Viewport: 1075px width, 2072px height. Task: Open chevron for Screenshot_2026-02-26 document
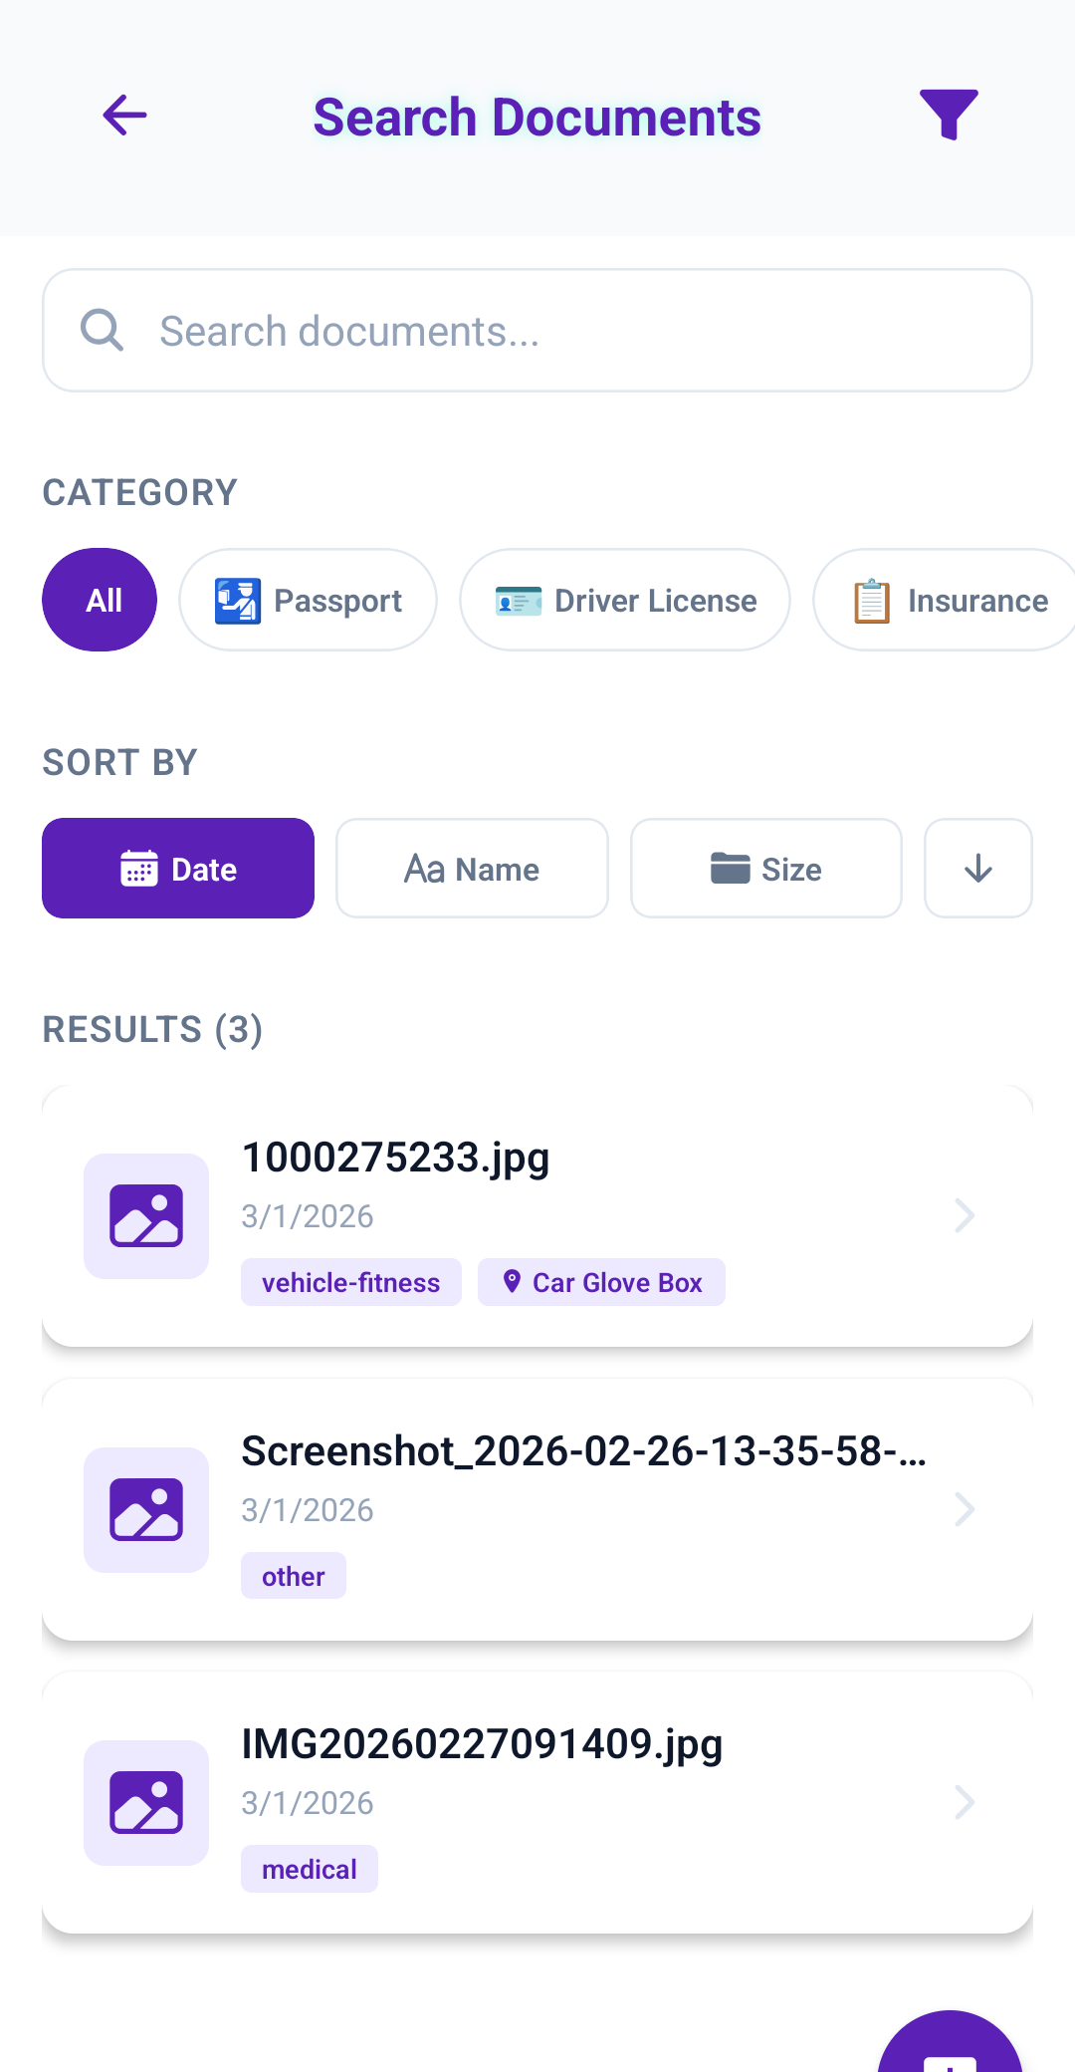(964, 1510)
